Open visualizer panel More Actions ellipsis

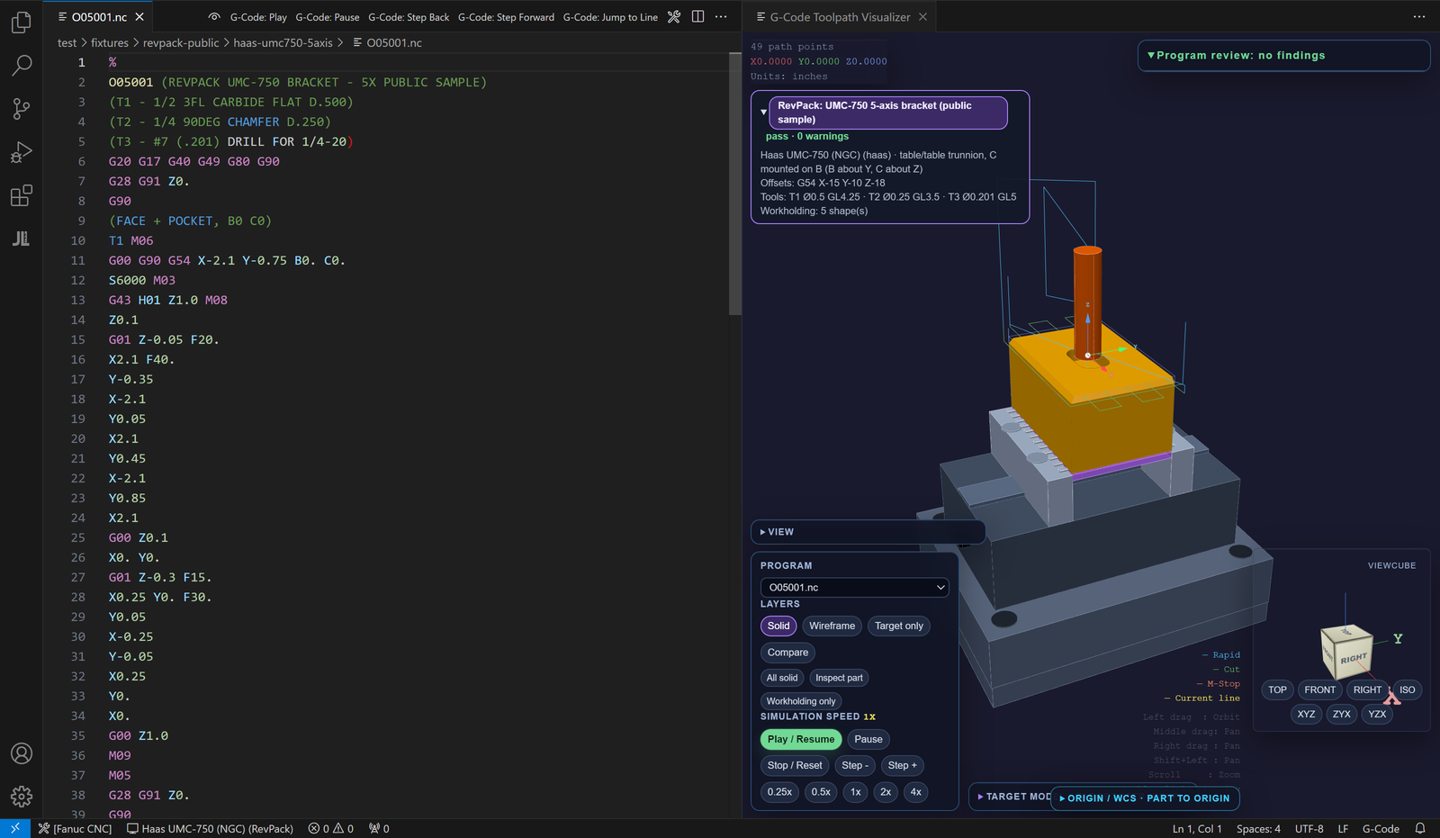click(x=1419, y=17)
